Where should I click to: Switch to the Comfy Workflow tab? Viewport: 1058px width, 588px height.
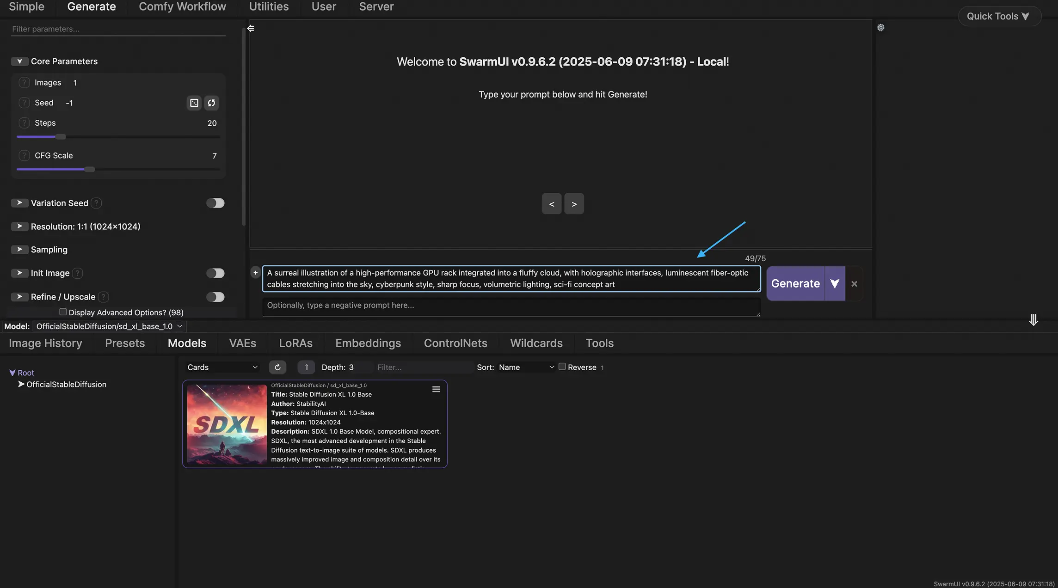click(182, 7)
